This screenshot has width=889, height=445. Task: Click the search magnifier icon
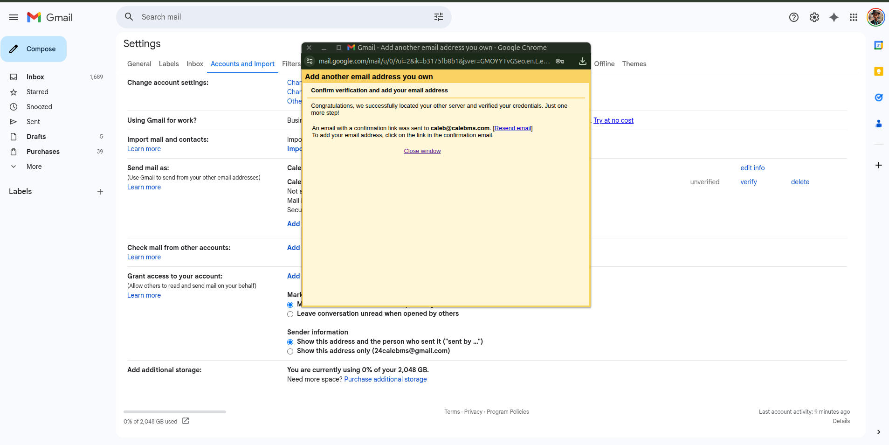[129, 17]
